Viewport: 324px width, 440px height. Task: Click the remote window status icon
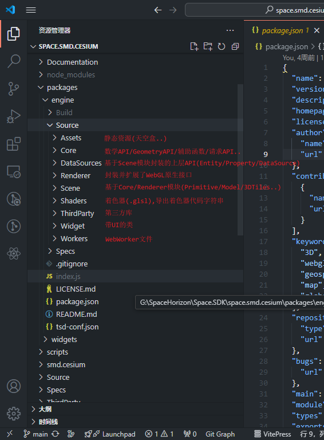[x=10, y=434]
